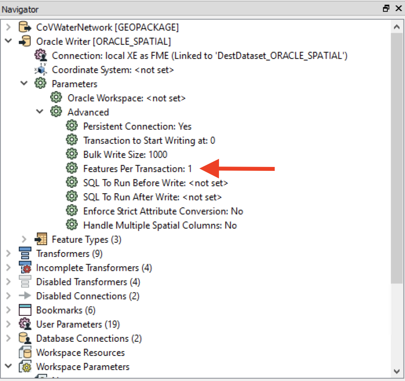The width and height of the screenshot is (405, 381).
Task: Select 'Oracle Writer [ORACLE_SPATIAL]' label
Action: click(104, 42)
